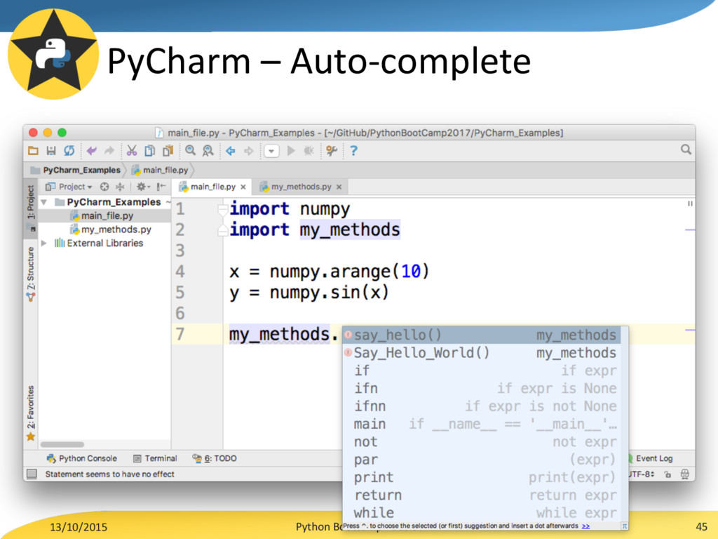
Task: Click the Redo arrow icon
Action: click(109, 151)
